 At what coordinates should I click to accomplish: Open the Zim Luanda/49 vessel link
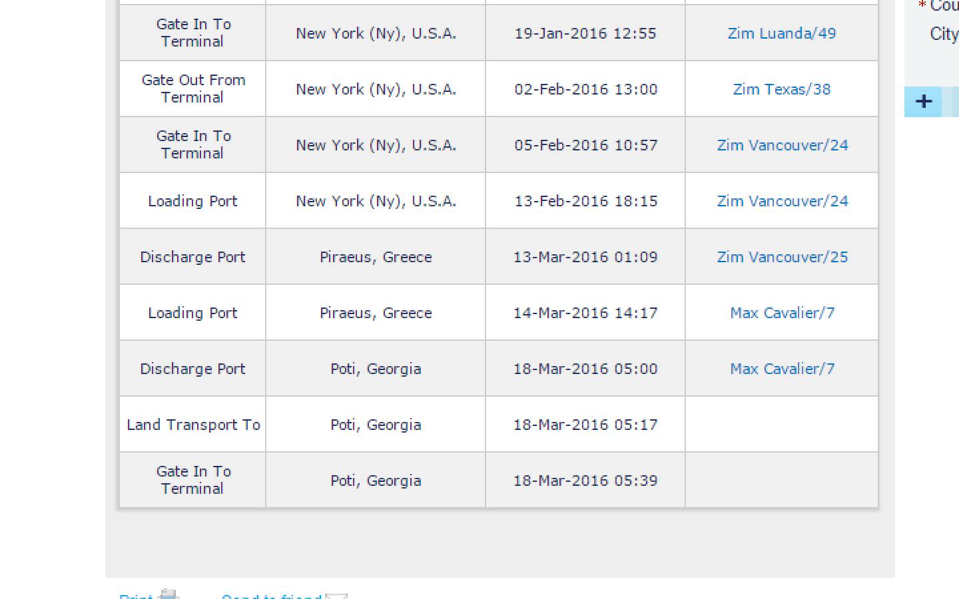point(781,33)
